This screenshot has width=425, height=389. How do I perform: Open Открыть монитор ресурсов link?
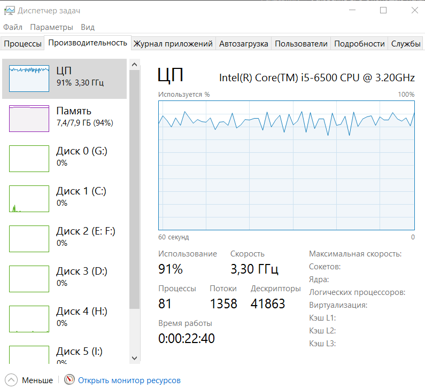(129, 380)
